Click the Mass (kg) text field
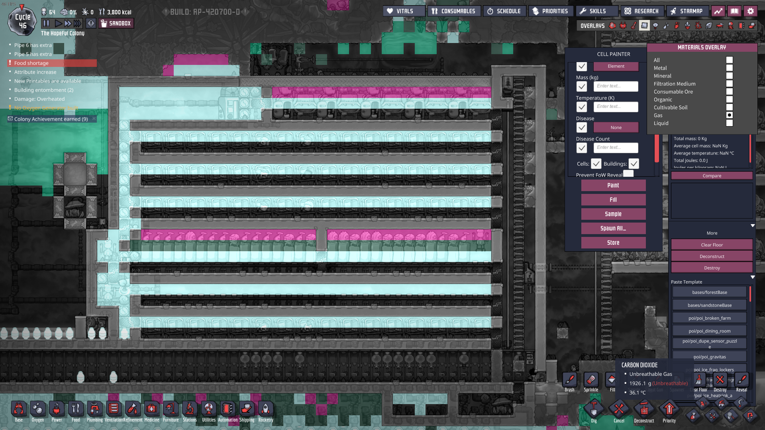Screen dimensions: 765x430 click(x=616, y=86)
